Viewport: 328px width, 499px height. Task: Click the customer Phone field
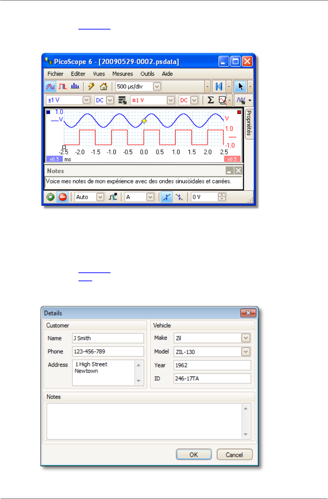108,351
